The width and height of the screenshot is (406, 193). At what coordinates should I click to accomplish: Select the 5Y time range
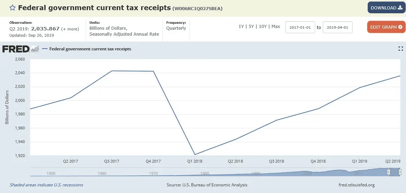(x=251, y=27)
